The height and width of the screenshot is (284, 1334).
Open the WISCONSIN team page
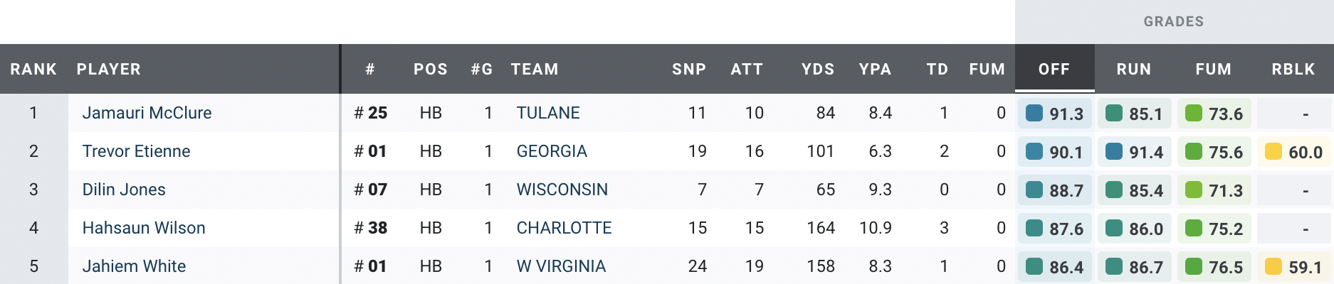[x=562, y=190]
